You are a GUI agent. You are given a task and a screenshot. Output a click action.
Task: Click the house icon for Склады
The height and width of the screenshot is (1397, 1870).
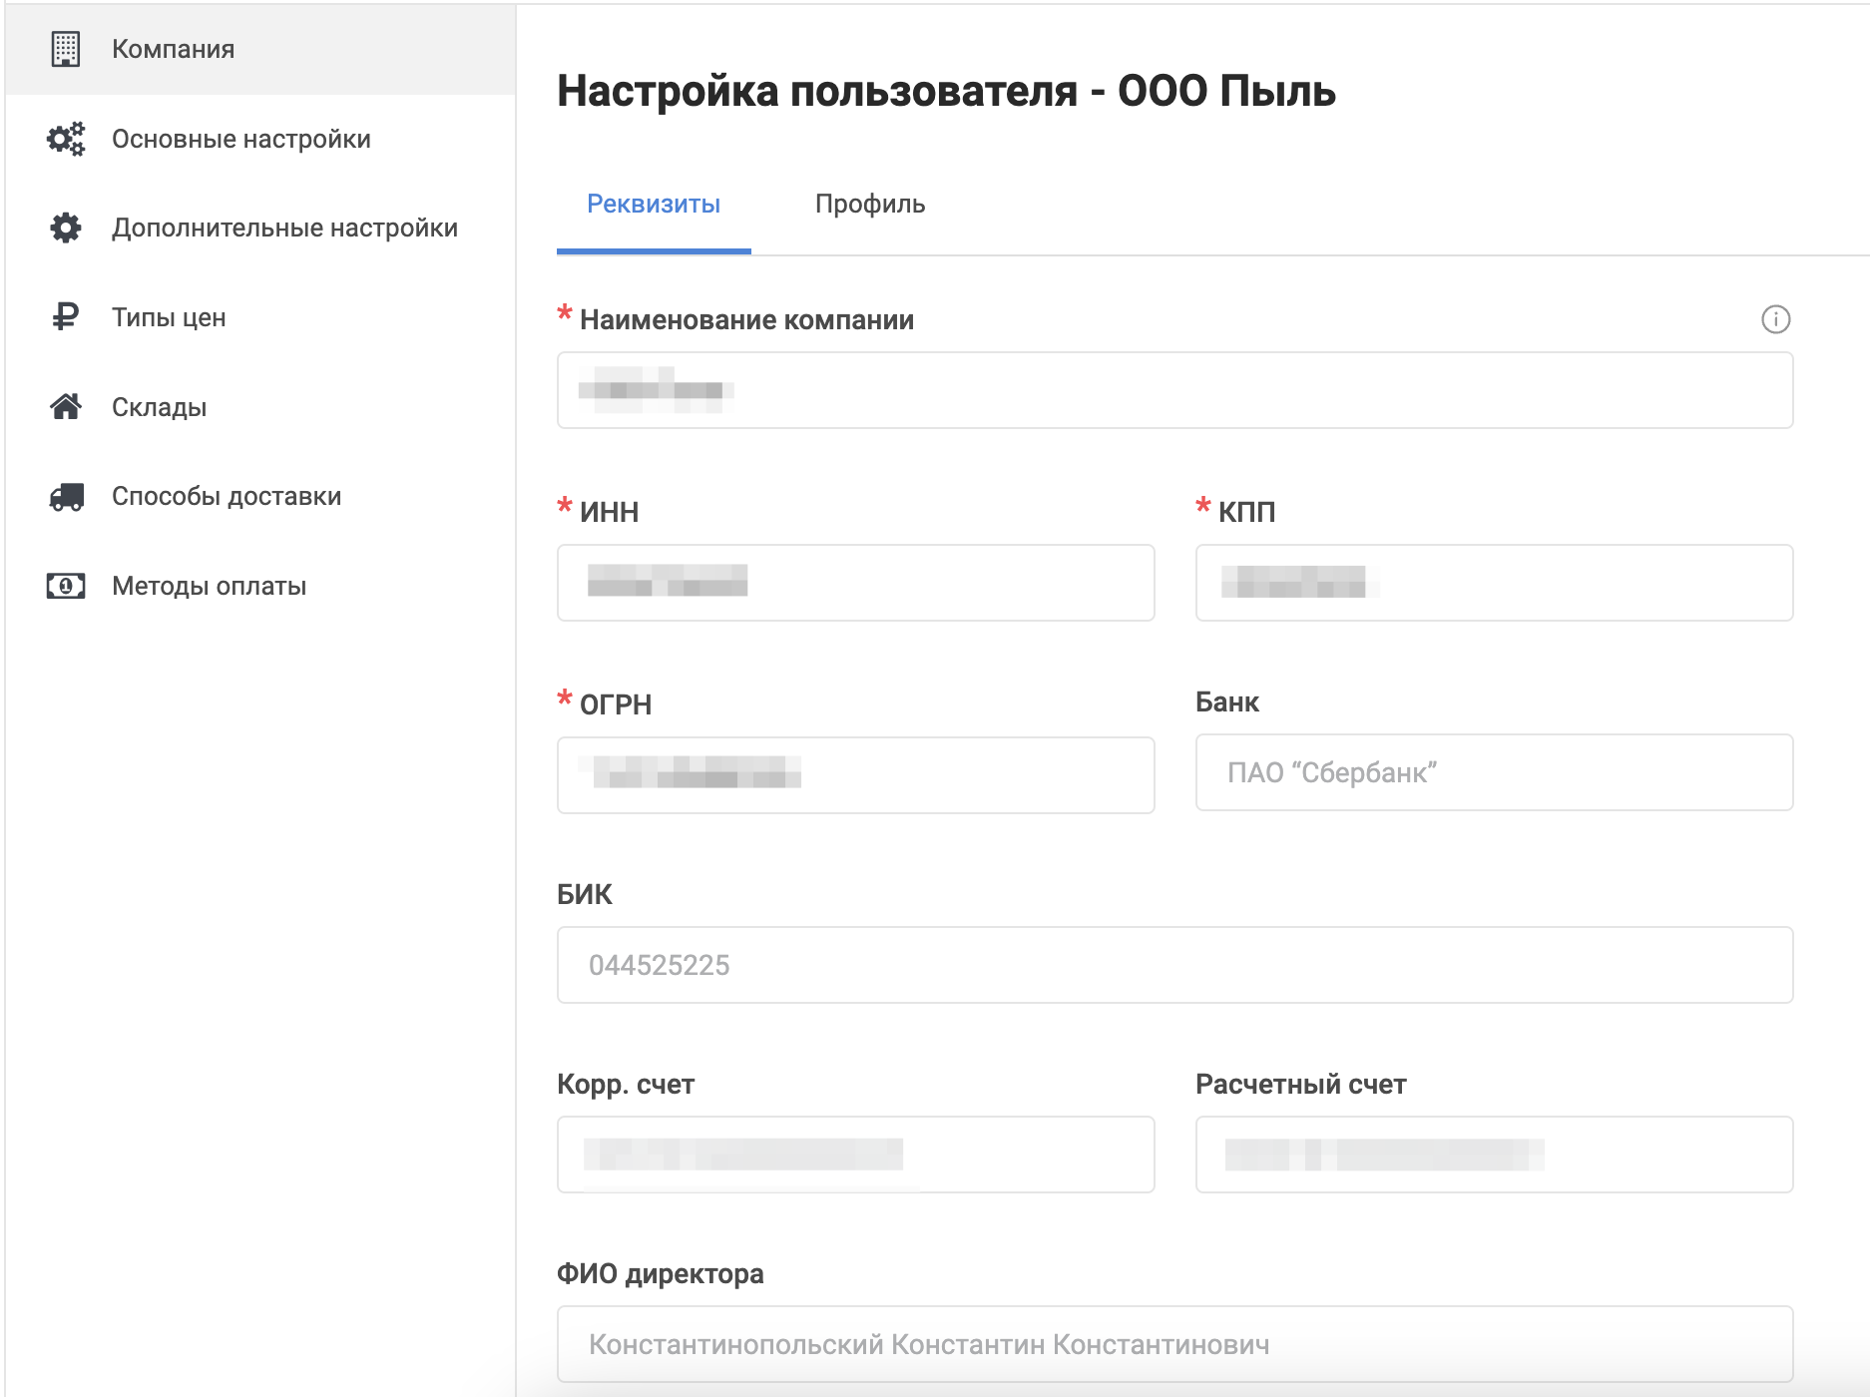[x=66, y=407]
